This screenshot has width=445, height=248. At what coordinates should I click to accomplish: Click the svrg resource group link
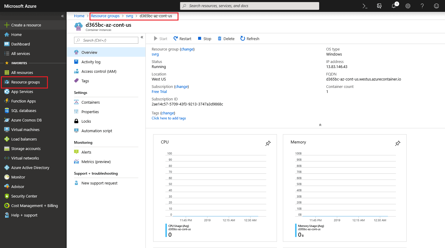point(155,54)
